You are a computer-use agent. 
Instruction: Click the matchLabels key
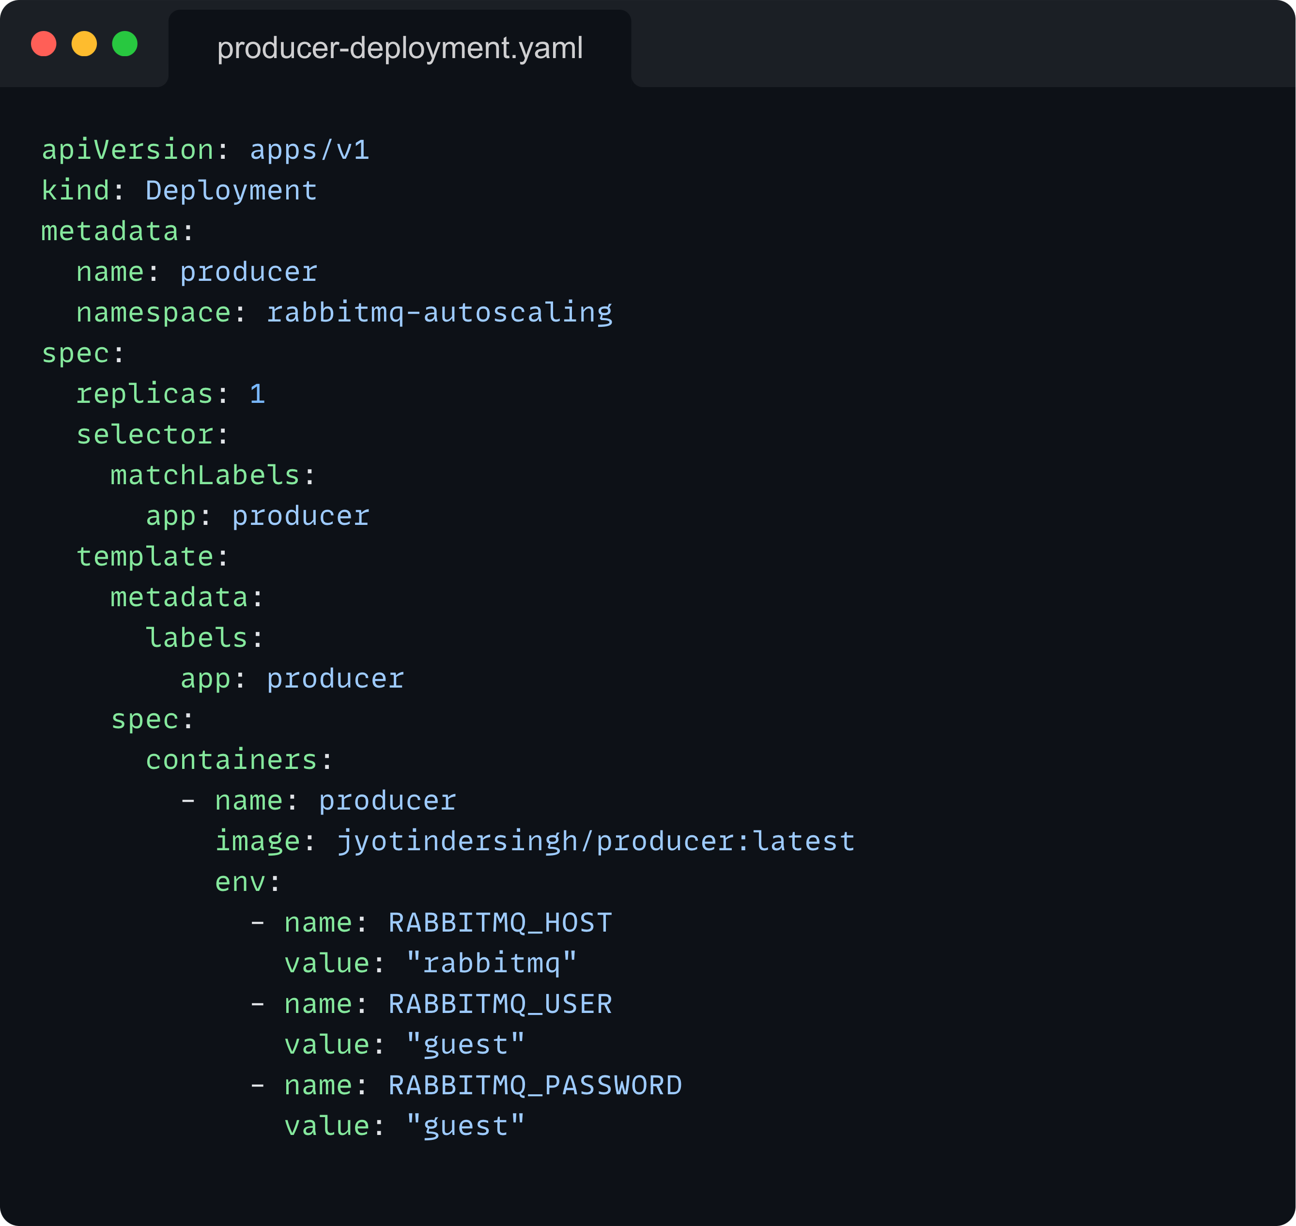click(205, 475)
